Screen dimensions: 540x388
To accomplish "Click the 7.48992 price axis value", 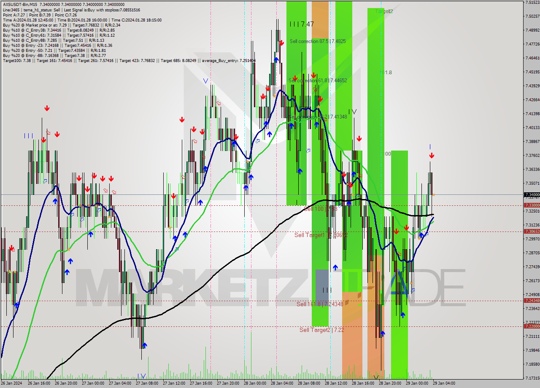I will coord(532,30).
